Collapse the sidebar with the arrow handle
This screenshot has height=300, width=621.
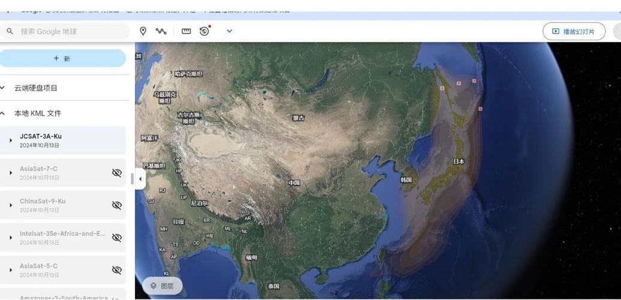pos(140,179)
